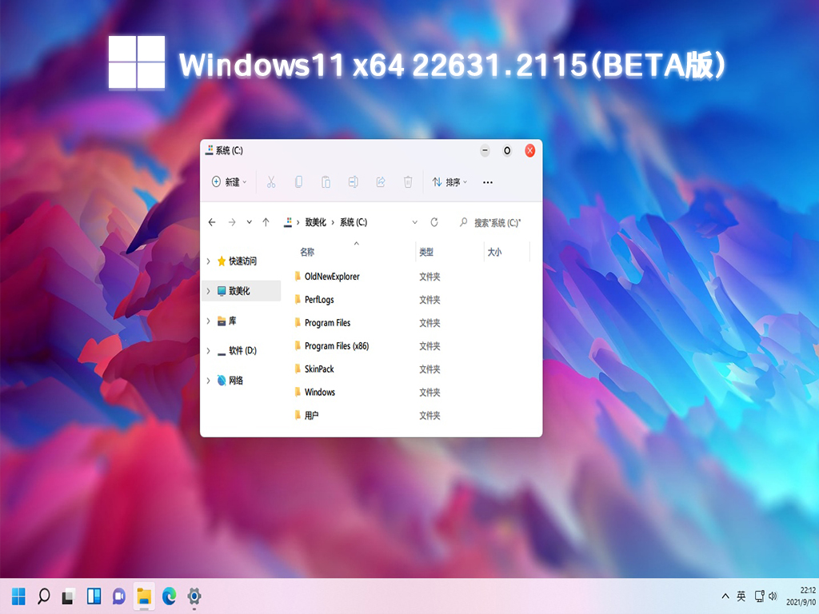Click the Delete (trash) icon
The height and width of the screenshot is (614, 819).
pos(408,182)
